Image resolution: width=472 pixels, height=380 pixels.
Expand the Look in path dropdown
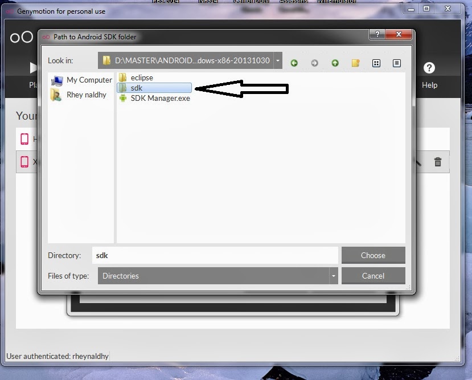point(278,60)
